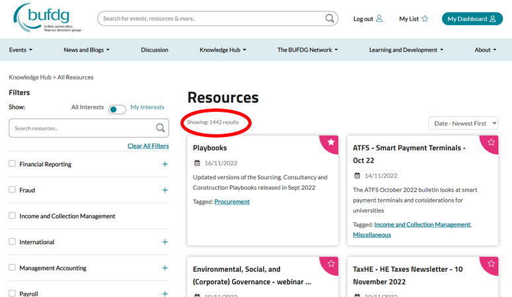Screen dimensions: 512x297
Task: Star the TaxHE Taxes Newsletter card
Action: click(x=491, y=263)
